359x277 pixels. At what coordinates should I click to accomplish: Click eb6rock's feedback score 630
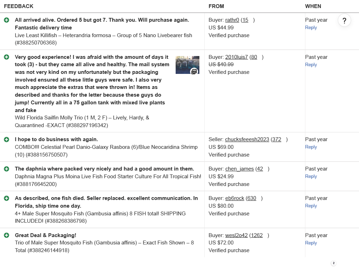click(251, 198)
